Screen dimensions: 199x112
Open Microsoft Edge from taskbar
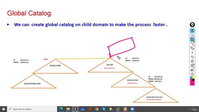click(x=61, y=109)
